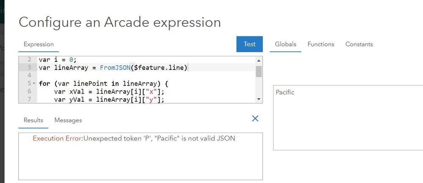Click the code editor vertical scrollbar thumb

259,71
